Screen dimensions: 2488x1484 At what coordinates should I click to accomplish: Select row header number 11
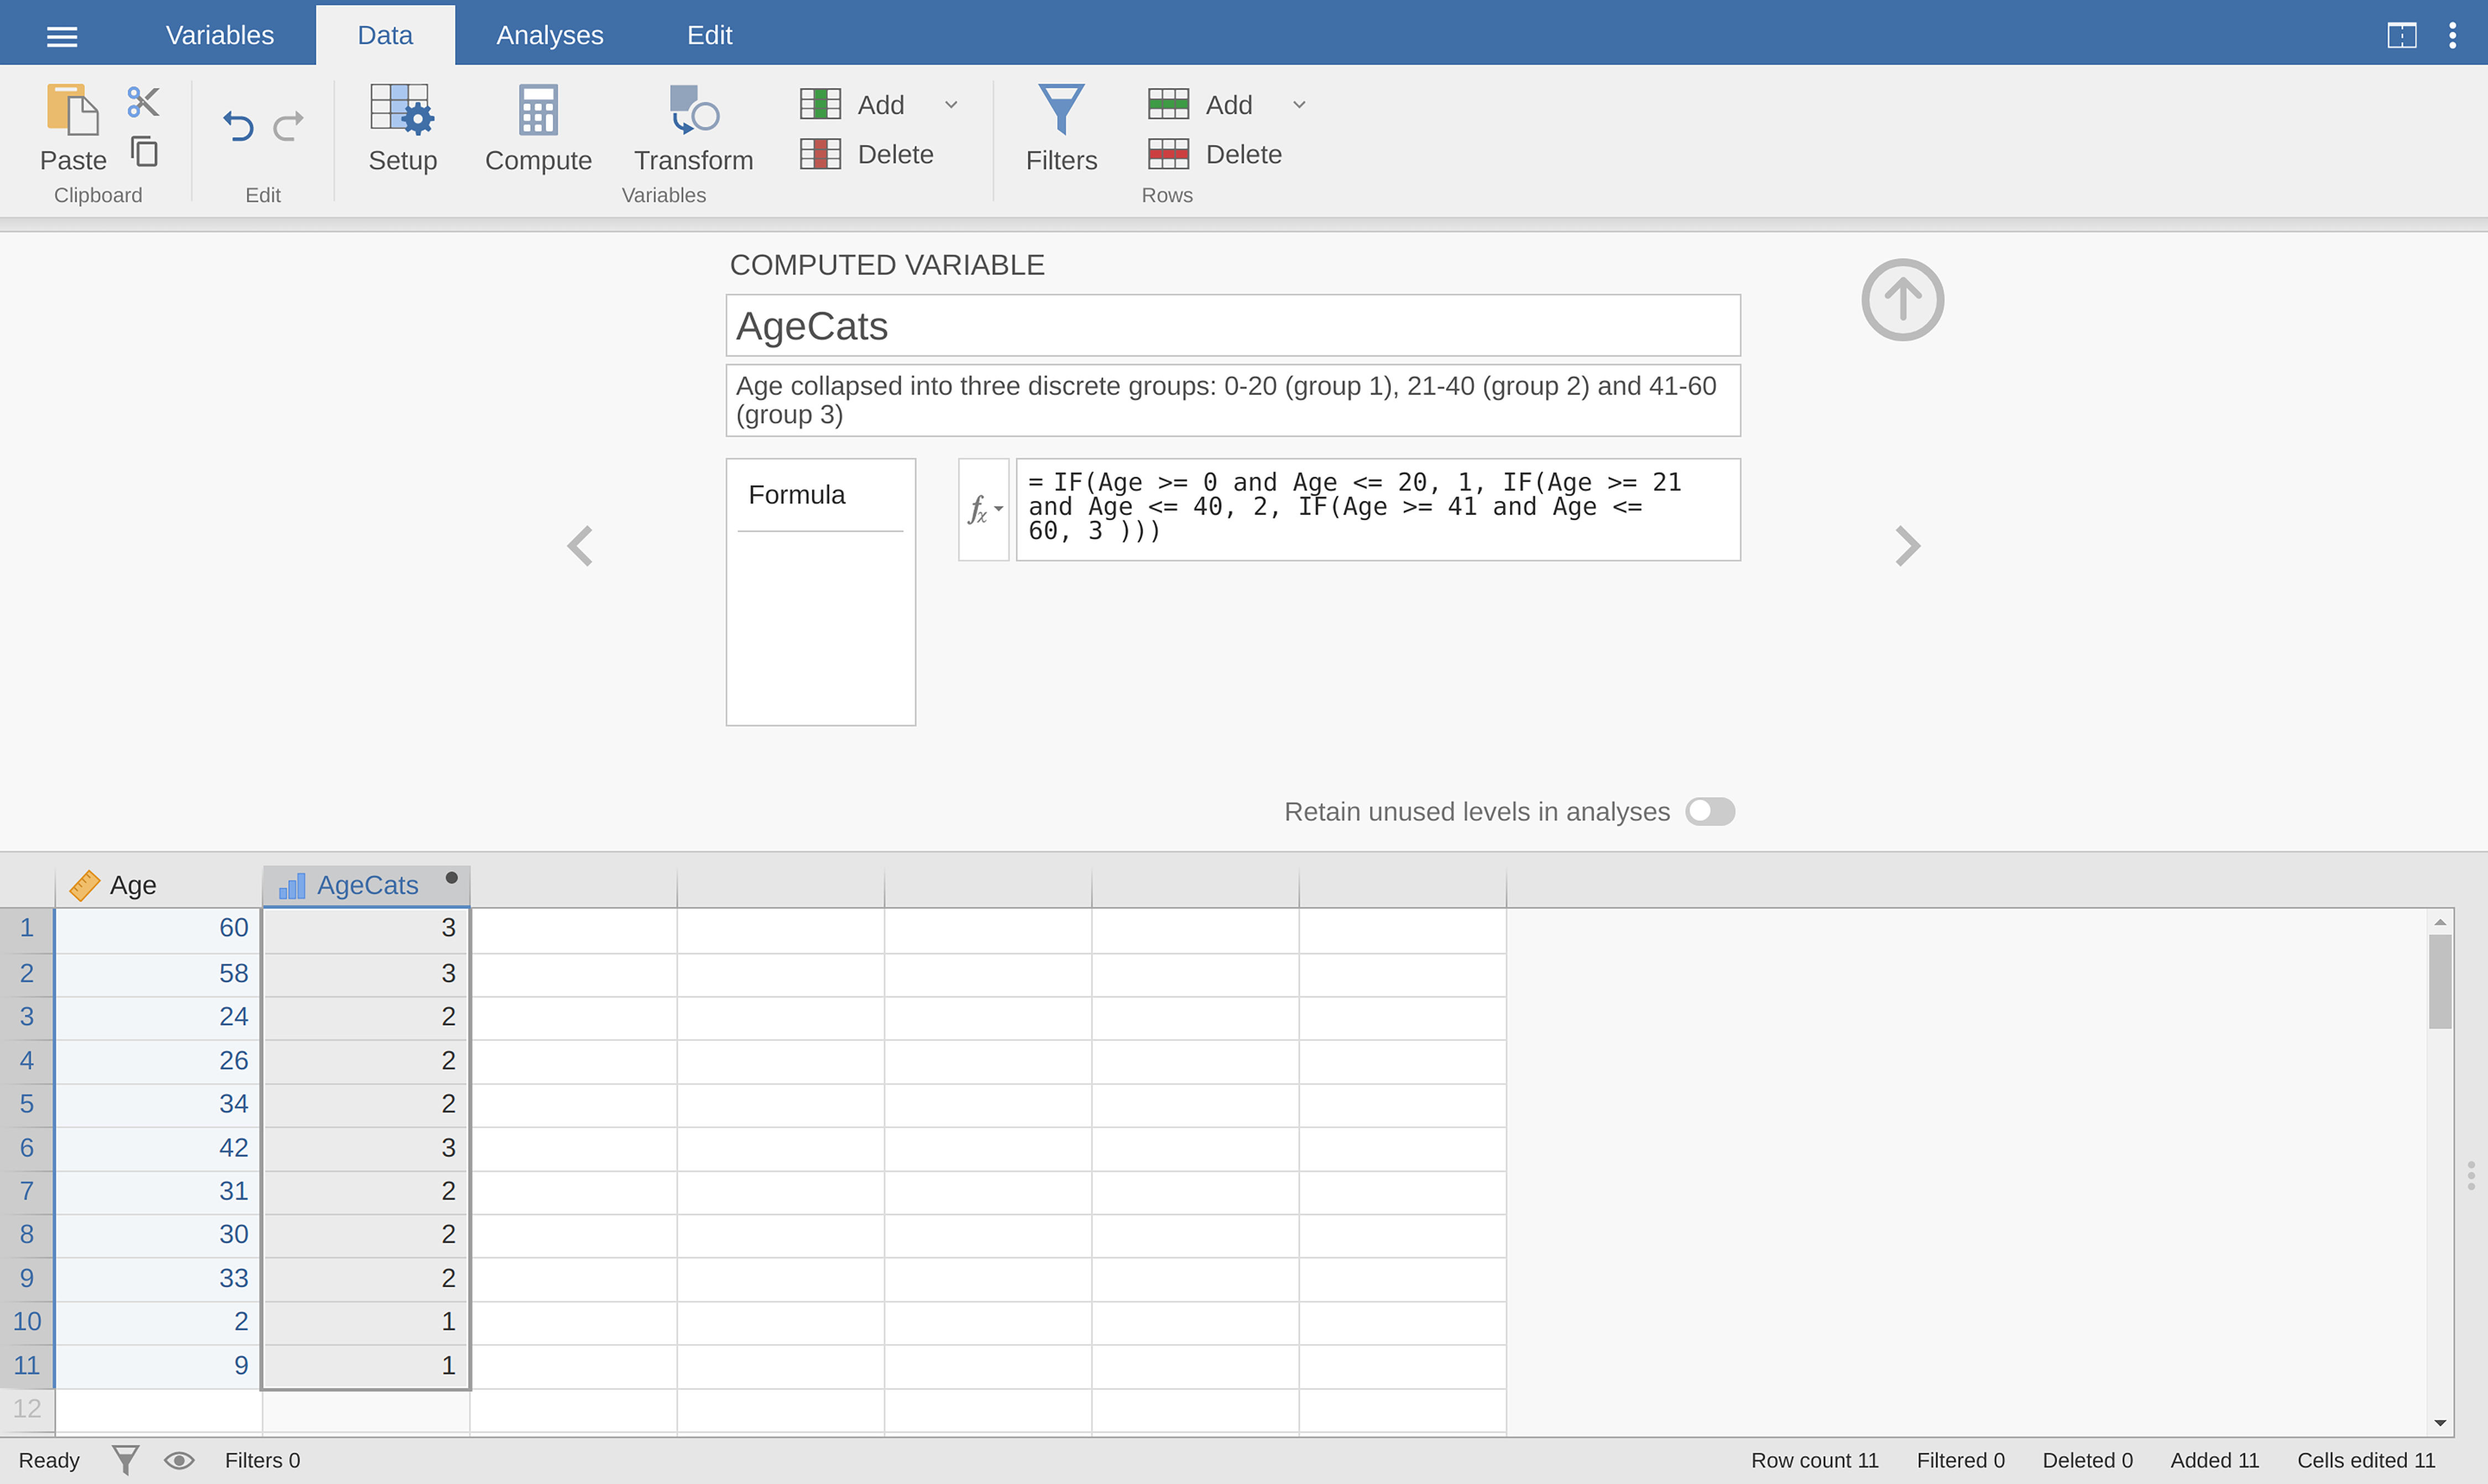pyautogui.click(x=27, y=1366)
